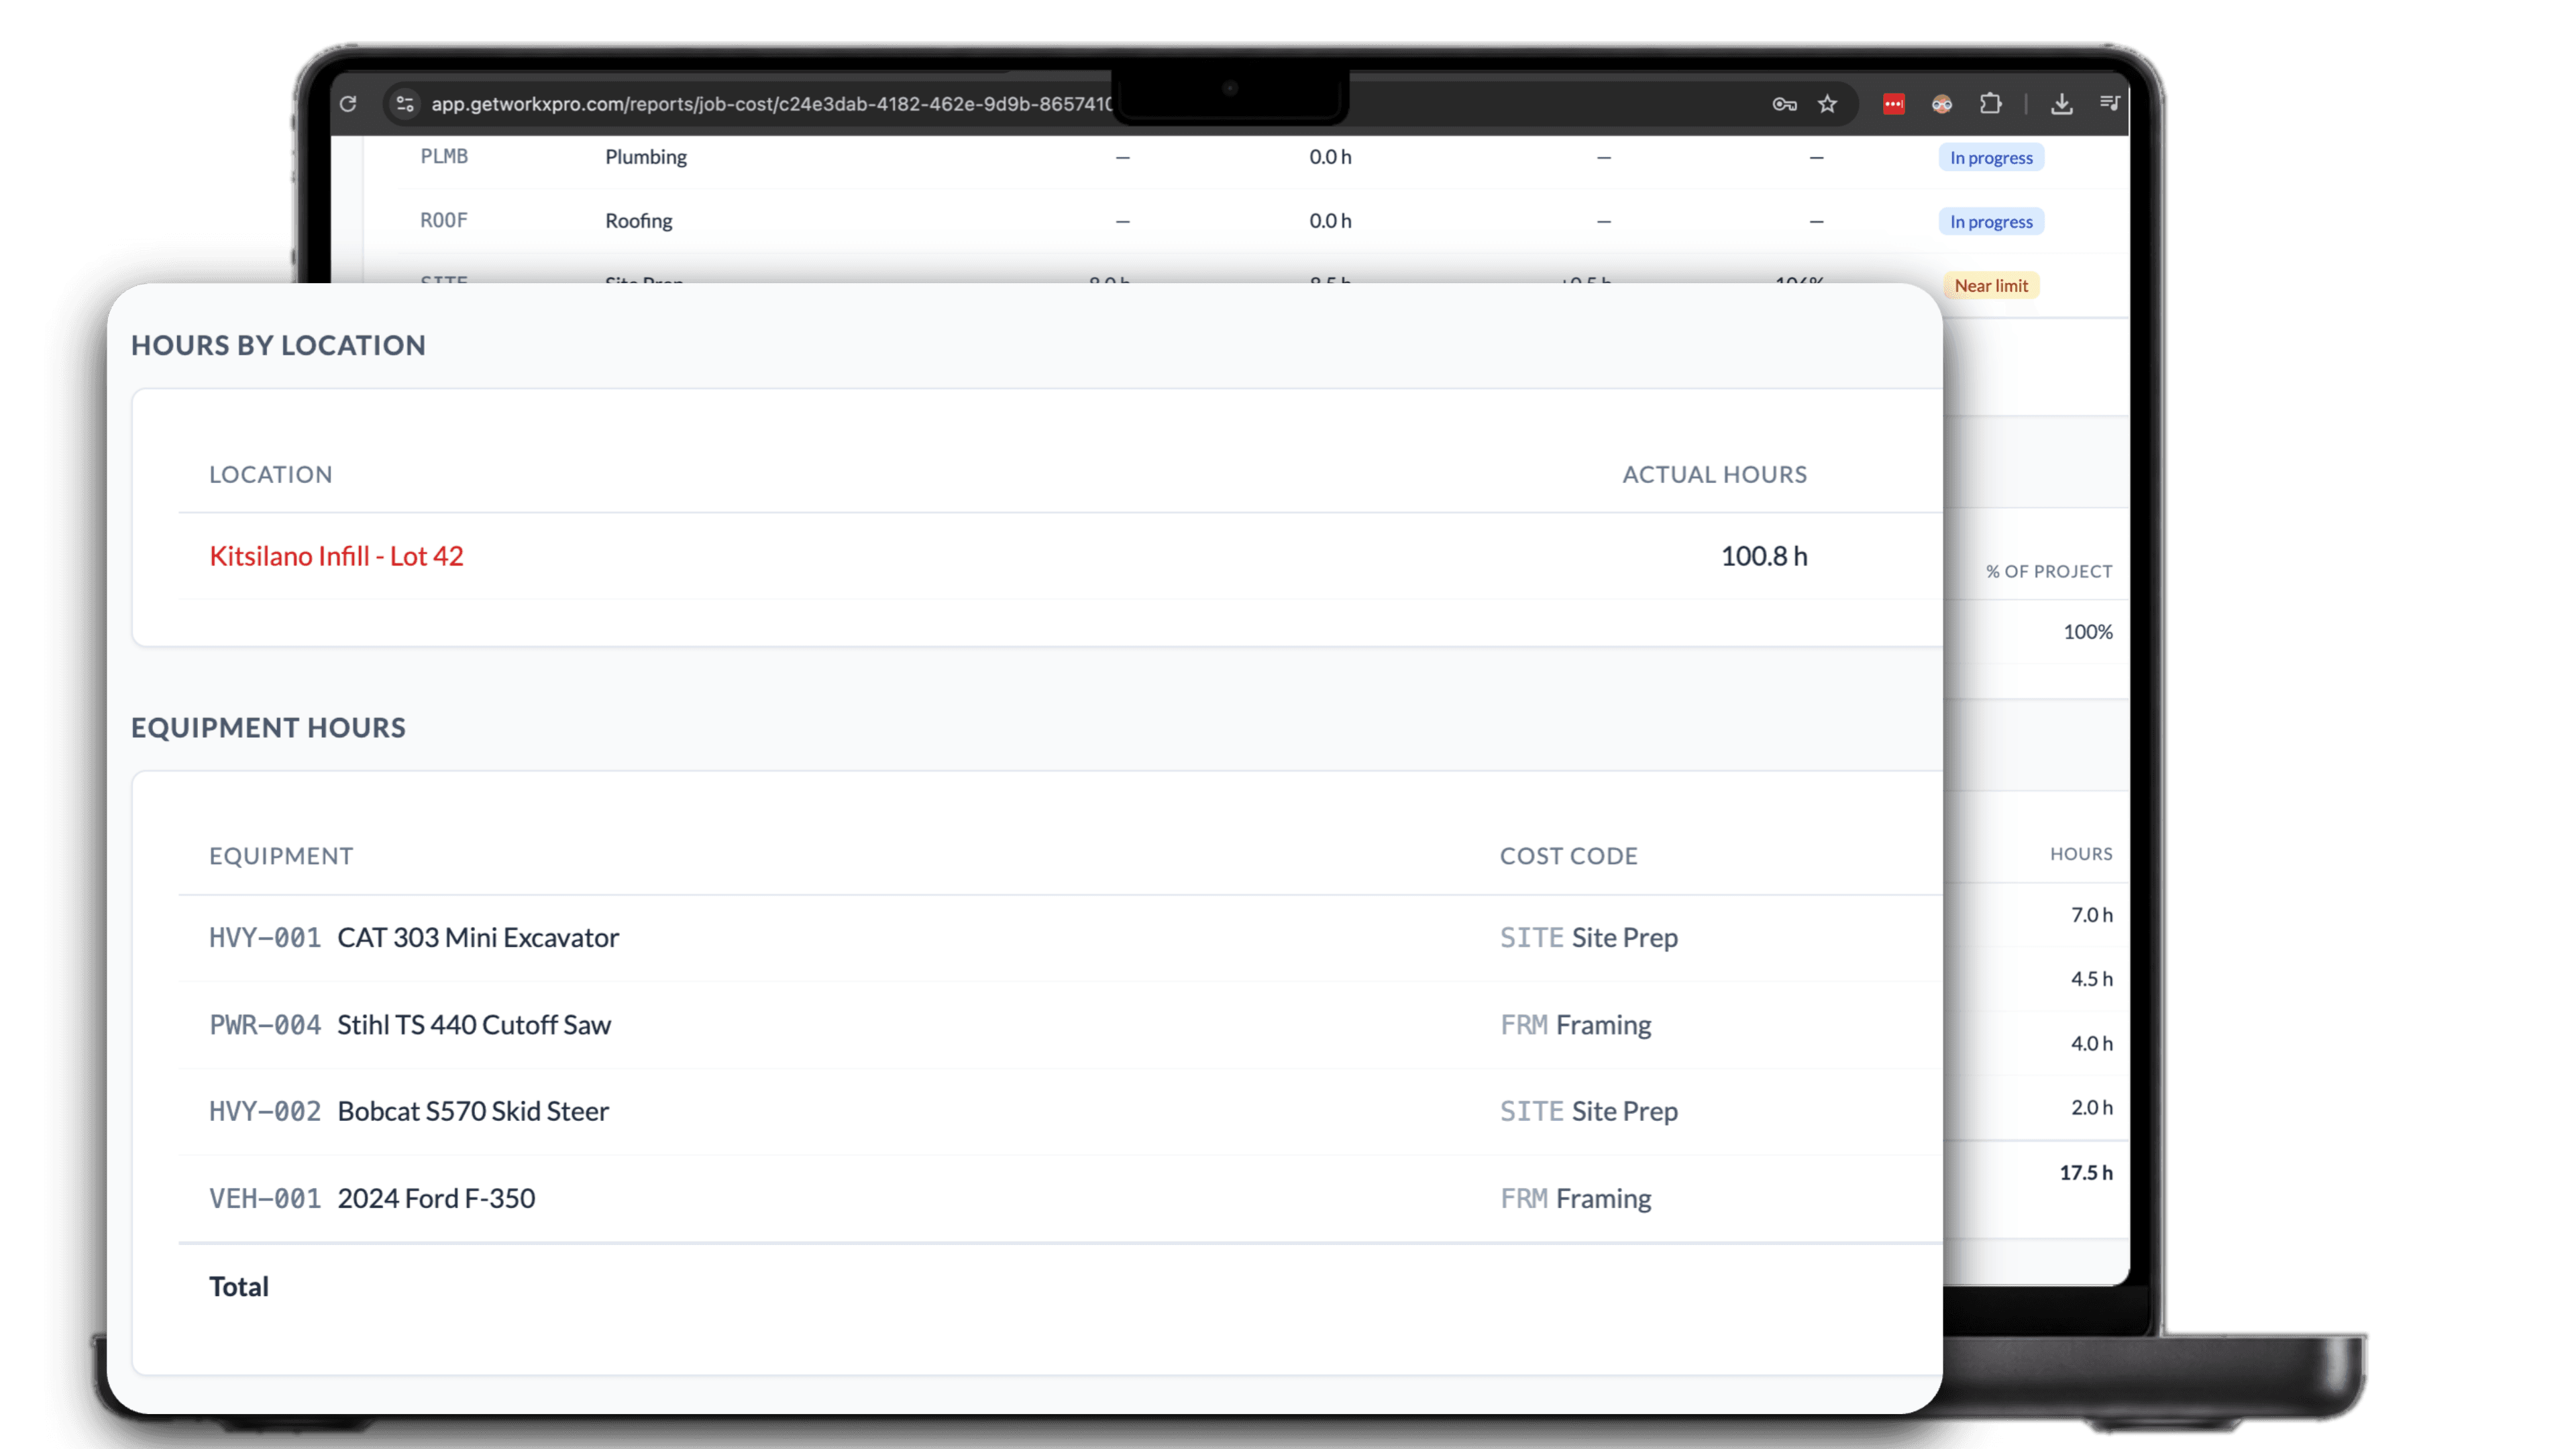Click the In progress badge for Roofing
Viewport: 2576px width, 1449px height.
tap(1991, 222)
